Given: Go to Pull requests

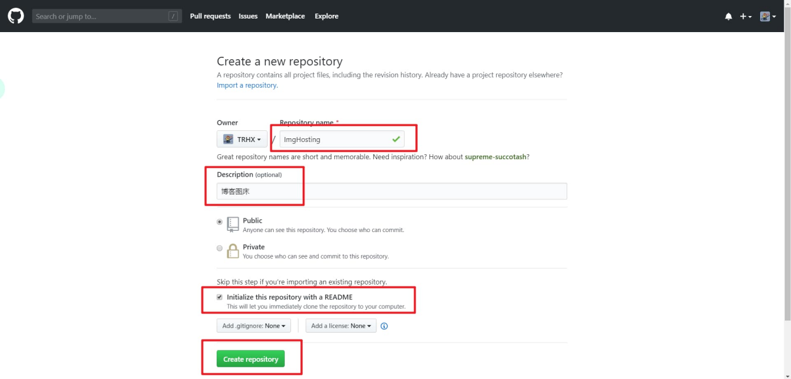Looking at the screenshot, I should 210,16.
